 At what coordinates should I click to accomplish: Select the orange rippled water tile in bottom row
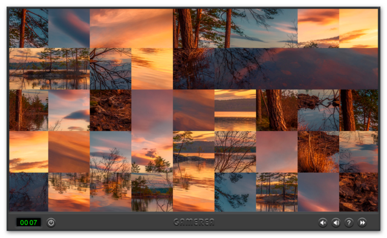click(x=193, y=192)
